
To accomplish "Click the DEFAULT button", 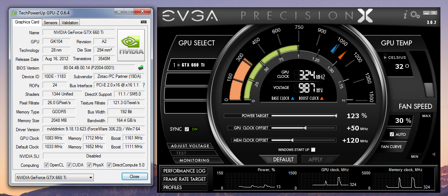I will pos(278,159).
